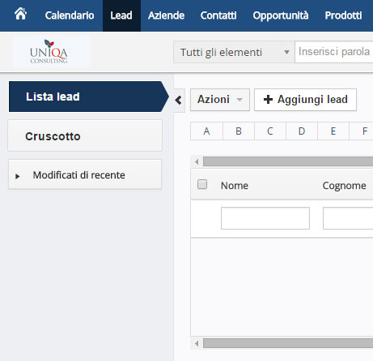
Task: Click the bottom scrollbar left arrow
Action: click(197, 343)
